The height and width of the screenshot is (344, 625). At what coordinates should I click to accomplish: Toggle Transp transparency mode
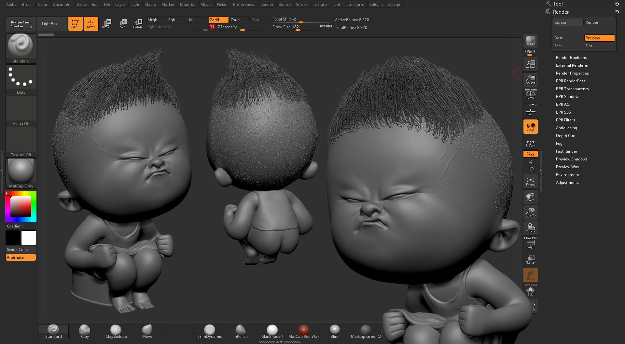pos(530,259)
